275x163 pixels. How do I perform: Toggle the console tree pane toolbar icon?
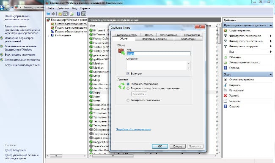pyautogui.click(x=65, y=14)
